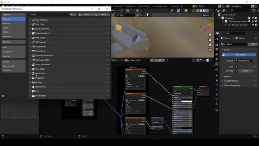This screenshot has width=259, height=146.
Task: Open the Tool properties tab
Action: coord(217,39)
